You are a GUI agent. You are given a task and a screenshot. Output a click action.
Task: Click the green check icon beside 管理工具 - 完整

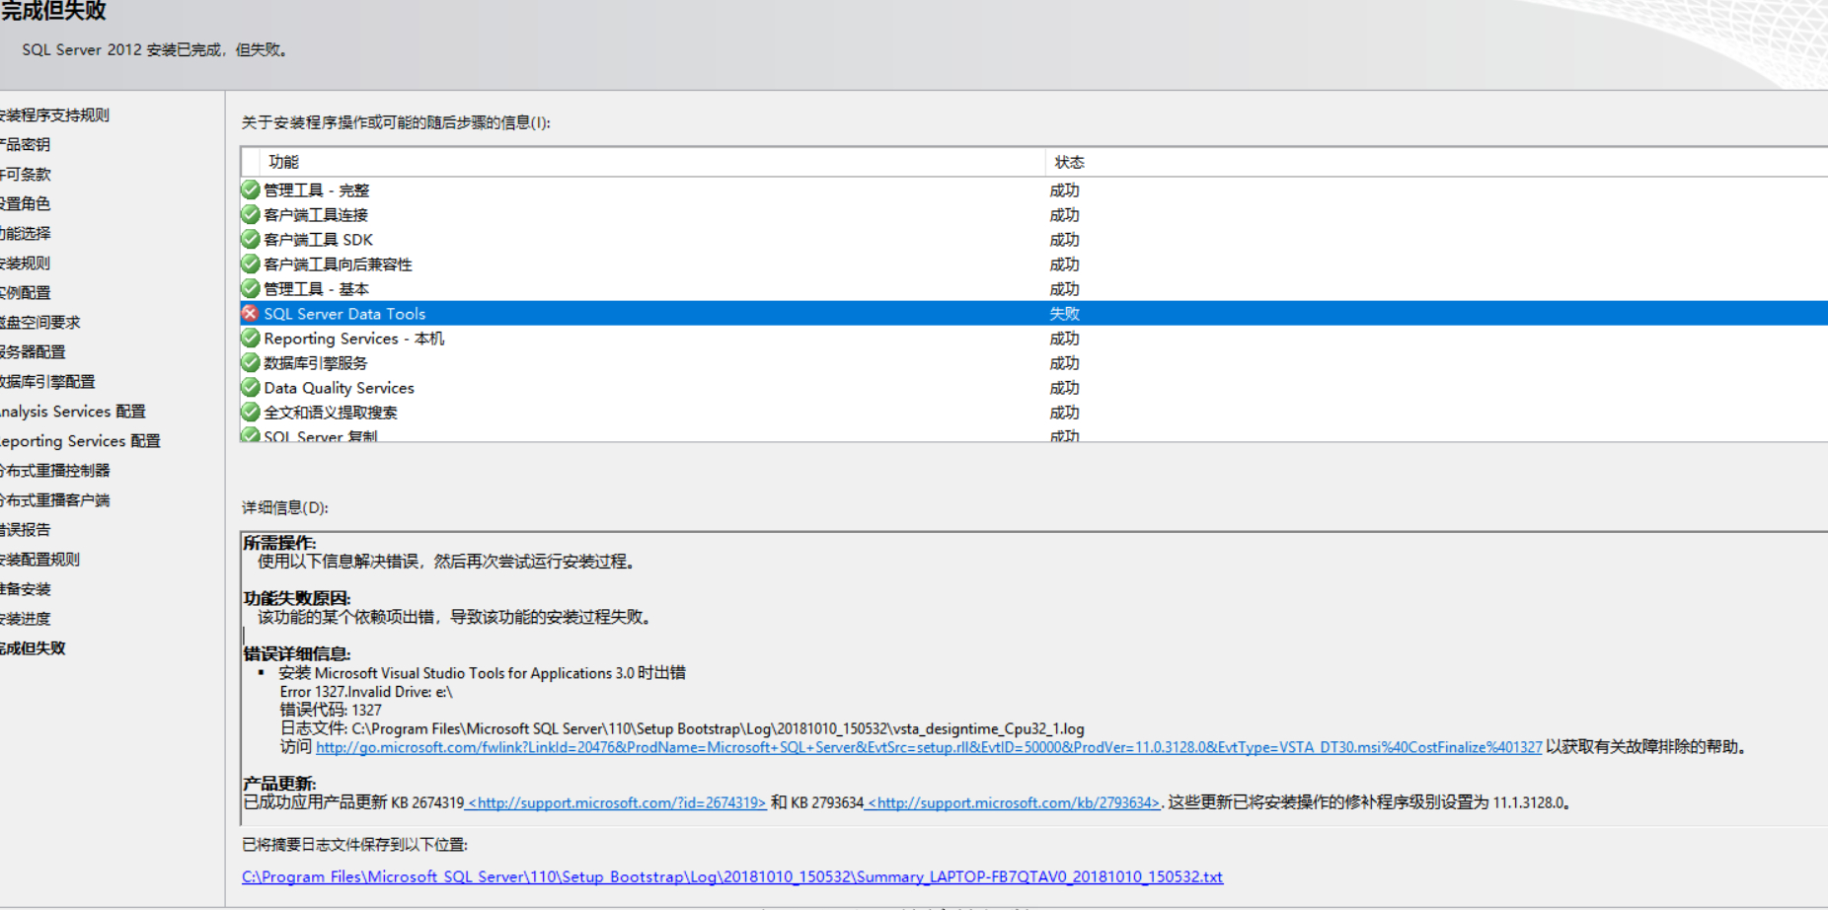[x=251, y=190]
